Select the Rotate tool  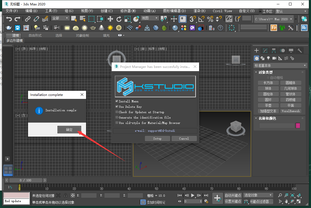pyautogui.click(x=119, y=19)
